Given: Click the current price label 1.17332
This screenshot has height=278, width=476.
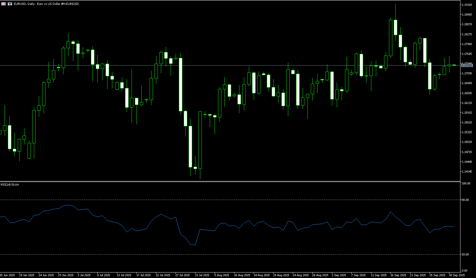Looking at the screenshot, I should pyautogui.click(x=467, y=65).
